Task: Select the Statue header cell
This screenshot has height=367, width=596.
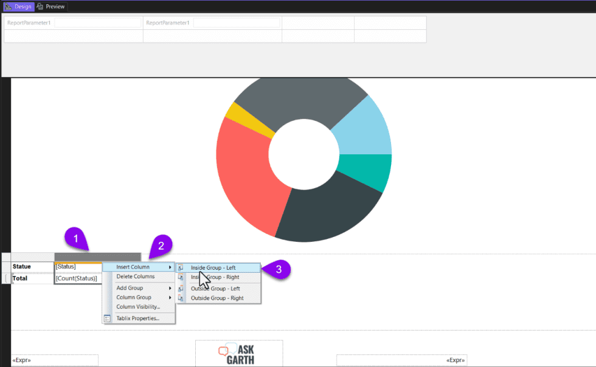Action: (32, 267)
